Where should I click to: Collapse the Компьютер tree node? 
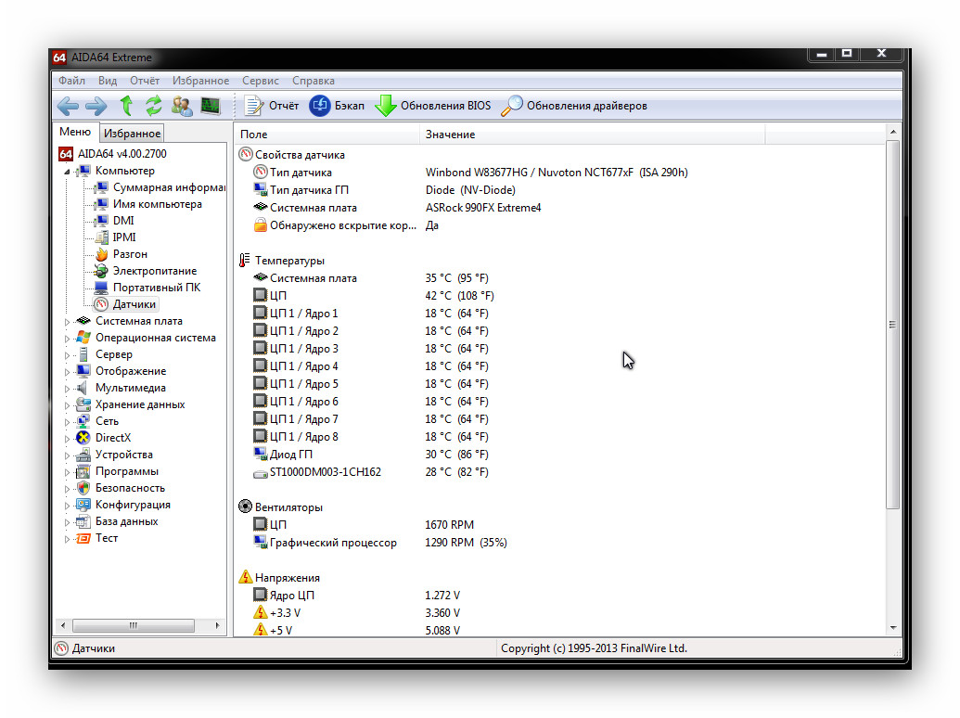tap(67, 172)
